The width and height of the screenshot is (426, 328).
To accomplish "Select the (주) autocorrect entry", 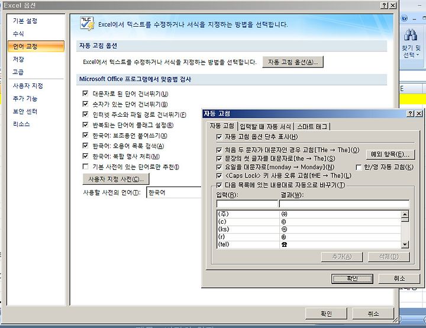I will point(309,214).
